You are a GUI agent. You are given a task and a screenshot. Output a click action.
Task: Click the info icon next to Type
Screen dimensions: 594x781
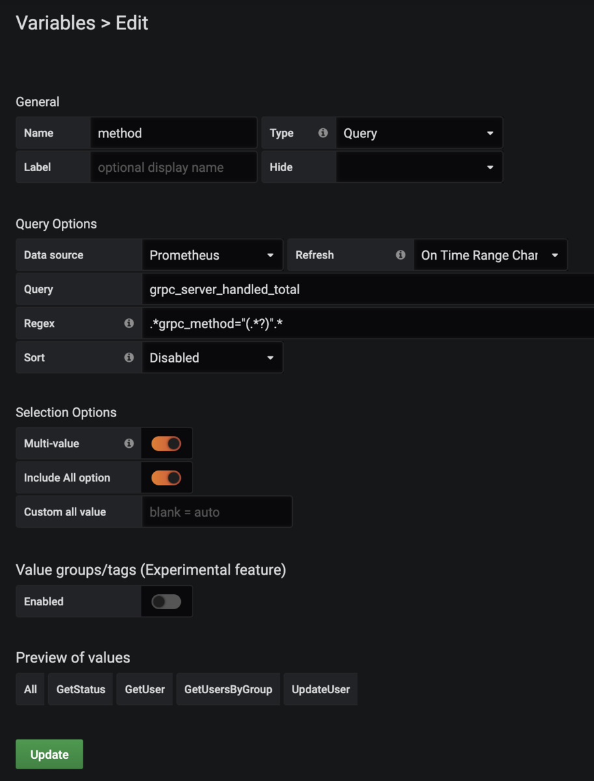click(323, 133)
